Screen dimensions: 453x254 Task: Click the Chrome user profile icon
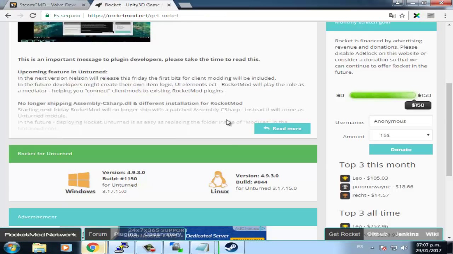(398, 3)
